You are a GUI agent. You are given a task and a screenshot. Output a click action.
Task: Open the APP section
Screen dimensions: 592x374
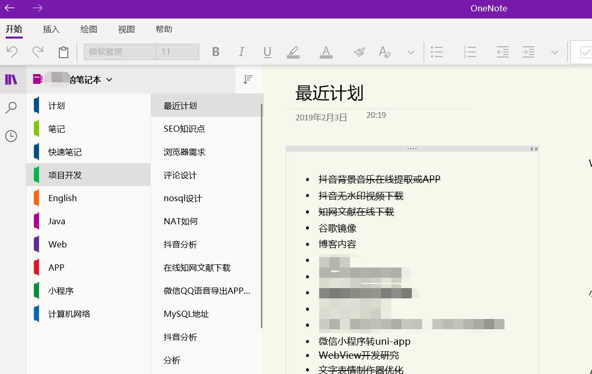point(89,268)
